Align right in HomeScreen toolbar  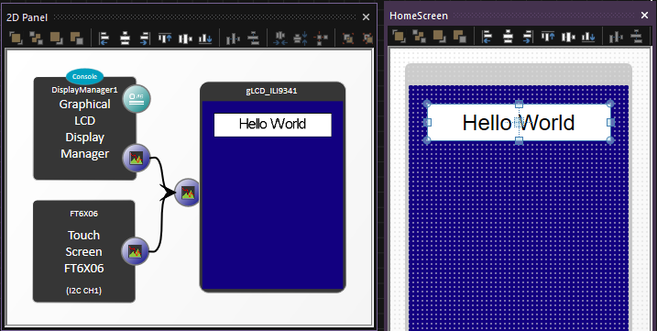tap(528, 37)
